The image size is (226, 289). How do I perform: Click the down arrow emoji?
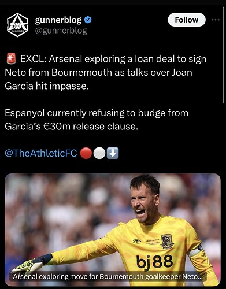pyautogui.click(x=113, y=153)
